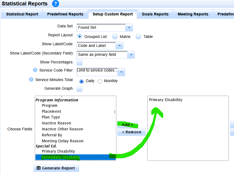Image resolution: width=234 pixels, height=174 pixels.
Task: Open the Statistical Reports help icon
Action: [55, 4]
